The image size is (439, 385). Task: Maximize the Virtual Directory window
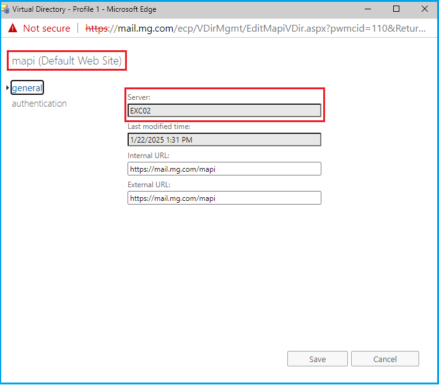click(x=396, y=9)
